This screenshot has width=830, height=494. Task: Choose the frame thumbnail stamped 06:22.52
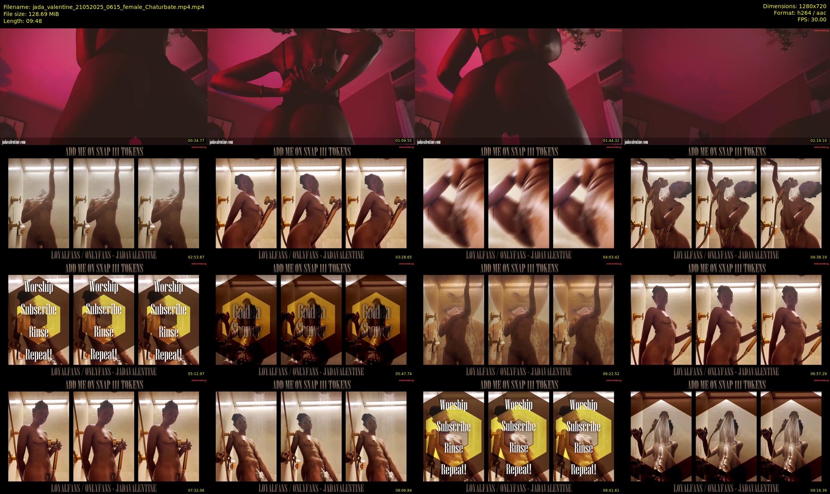click(x=519, y=320)
